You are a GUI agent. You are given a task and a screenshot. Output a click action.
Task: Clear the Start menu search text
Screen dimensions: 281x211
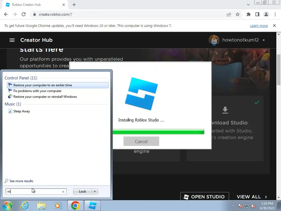click(x=63, y=191)
